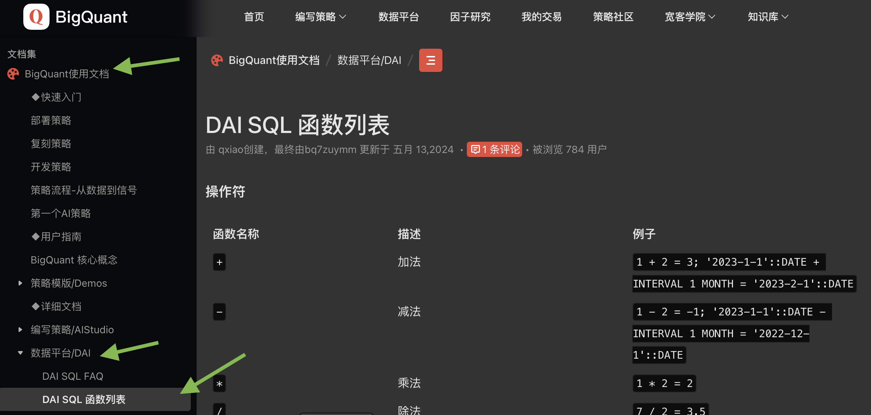Viewport: 871px width, 415px height.
Task: Open BigQuant 核心概念 in sidebar
Action: 74,260
